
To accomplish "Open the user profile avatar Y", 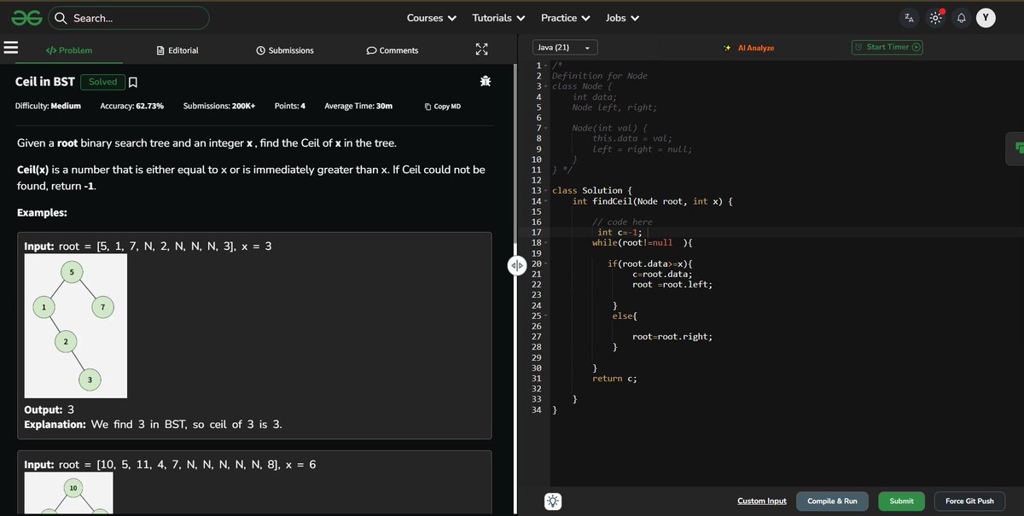I will (986, 18).
